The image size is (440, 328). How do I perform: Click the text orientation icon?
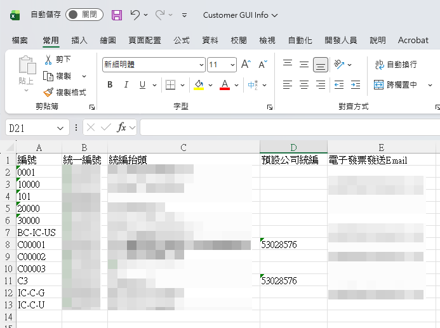click(x=339, y=65)
